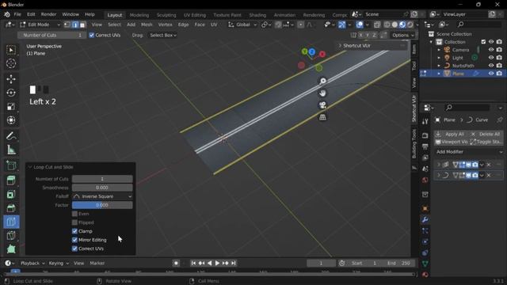Open the Mesh menu
The height and width of the screenshot is (285, 507).
[x=147, y=25]
